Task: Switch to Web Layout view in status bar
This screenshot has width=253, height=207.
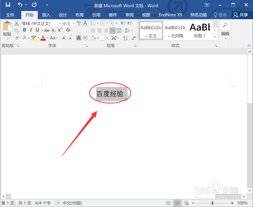Action: (186, 203)
